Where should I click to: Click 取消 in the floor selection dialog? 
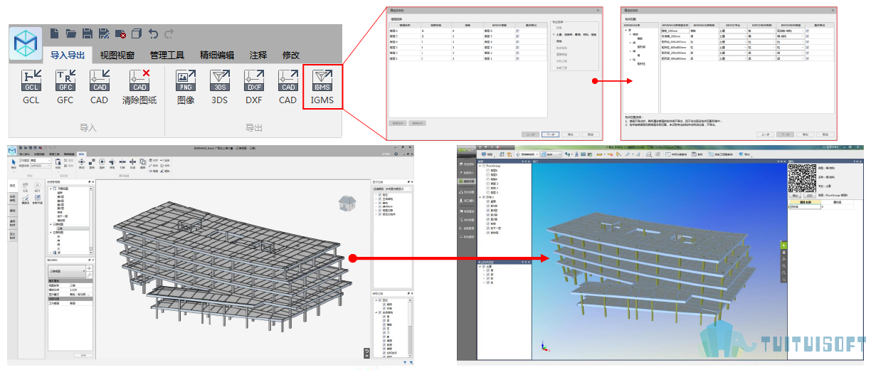point(591,134)
